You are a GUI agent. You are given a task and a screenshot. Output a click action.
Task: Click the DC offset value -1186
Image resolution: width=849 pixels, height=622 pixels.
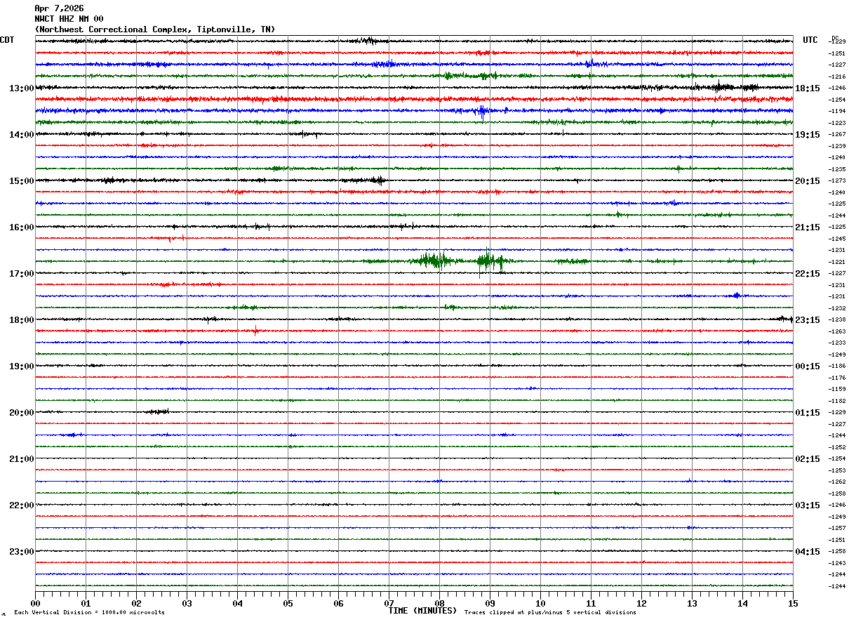click(x=836, y=366)
